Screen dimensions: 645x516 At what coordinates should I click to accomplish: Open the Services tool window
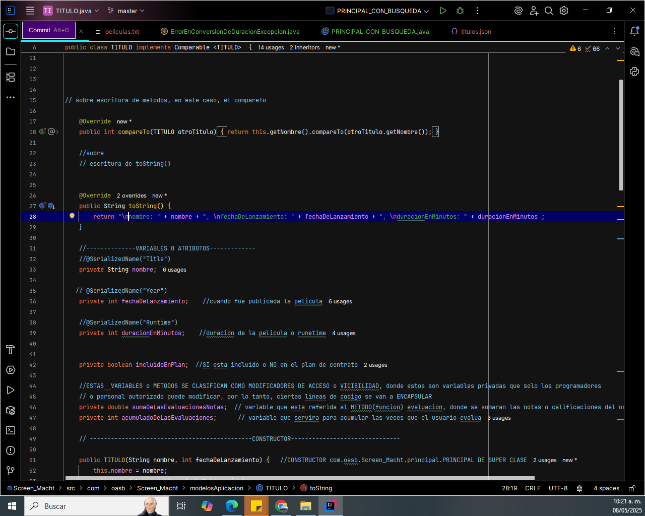(11, 370)
